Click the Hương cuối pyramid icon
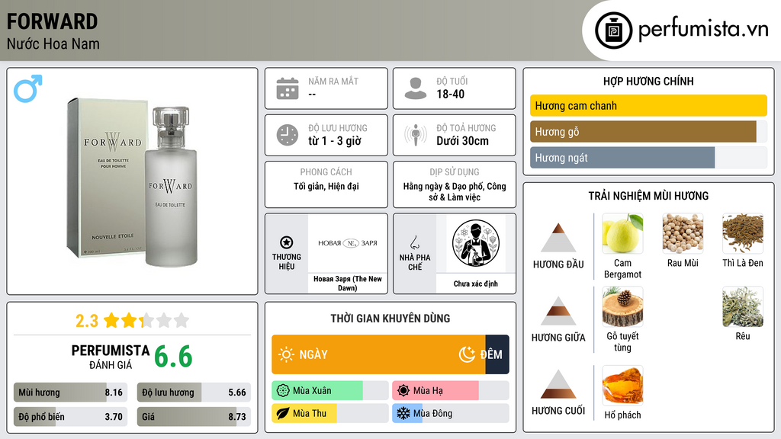781x439 pixels. (558, 384)
